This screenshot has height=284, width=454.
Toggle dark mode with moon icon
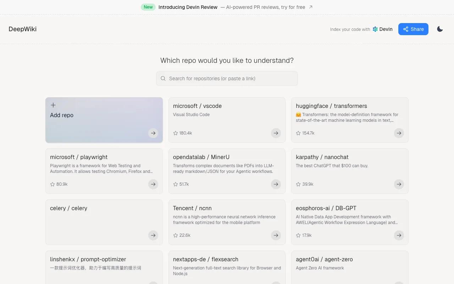point(440,29)
